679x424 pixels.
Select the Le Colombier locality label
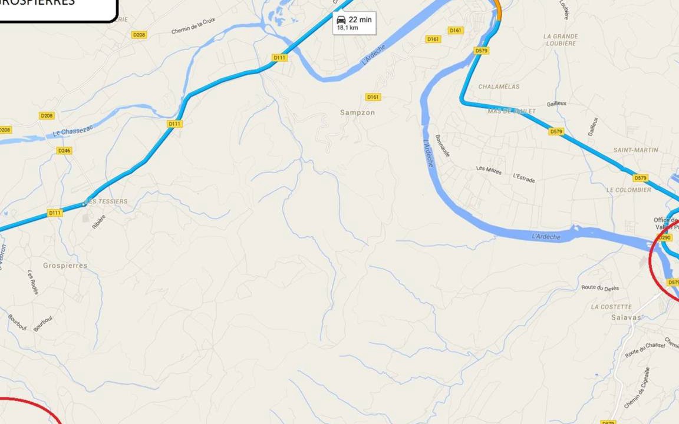tap(629, 190)
